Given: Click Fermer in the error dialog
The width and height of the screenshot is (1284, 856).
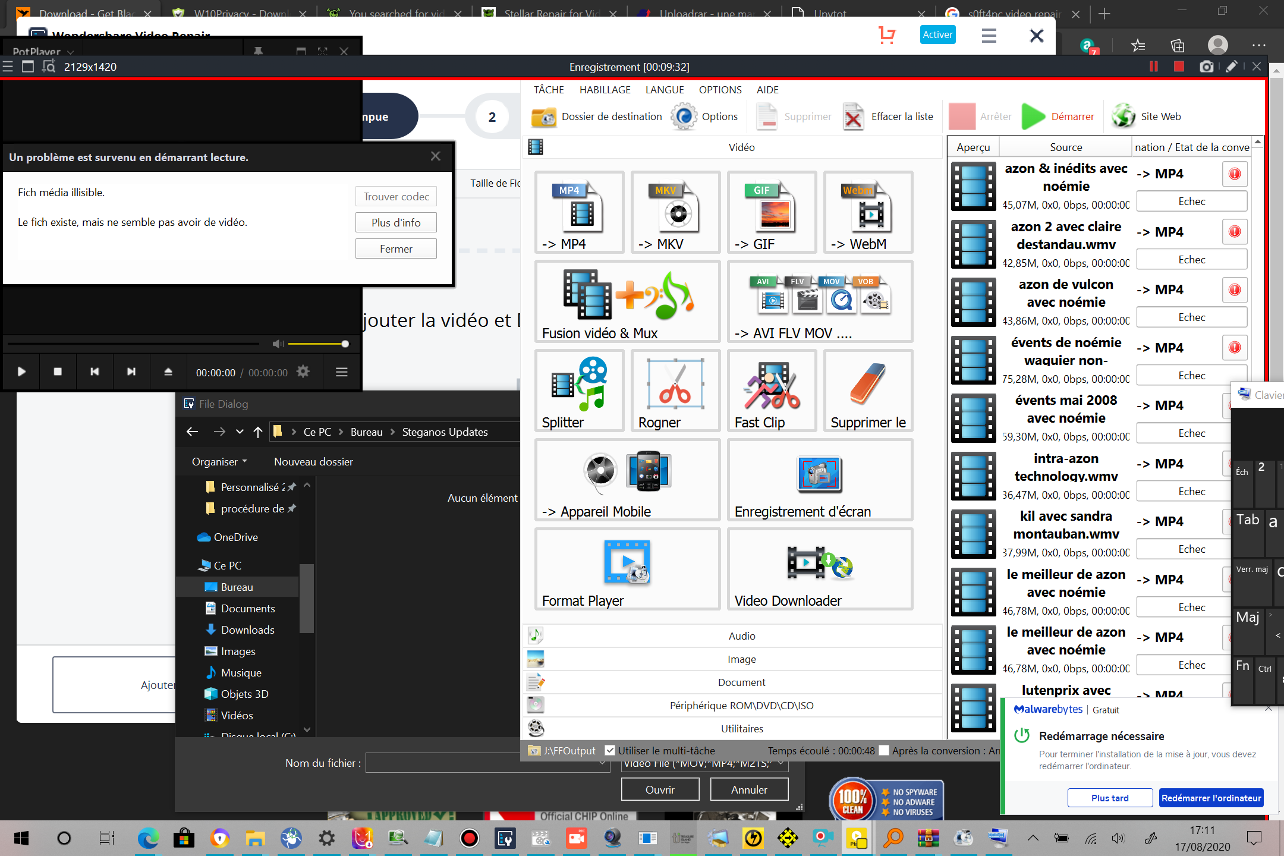Looking at the screenshot, I should (396, 248).
